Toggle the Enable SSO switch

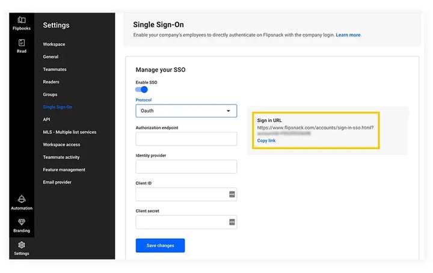pos(141,90)
